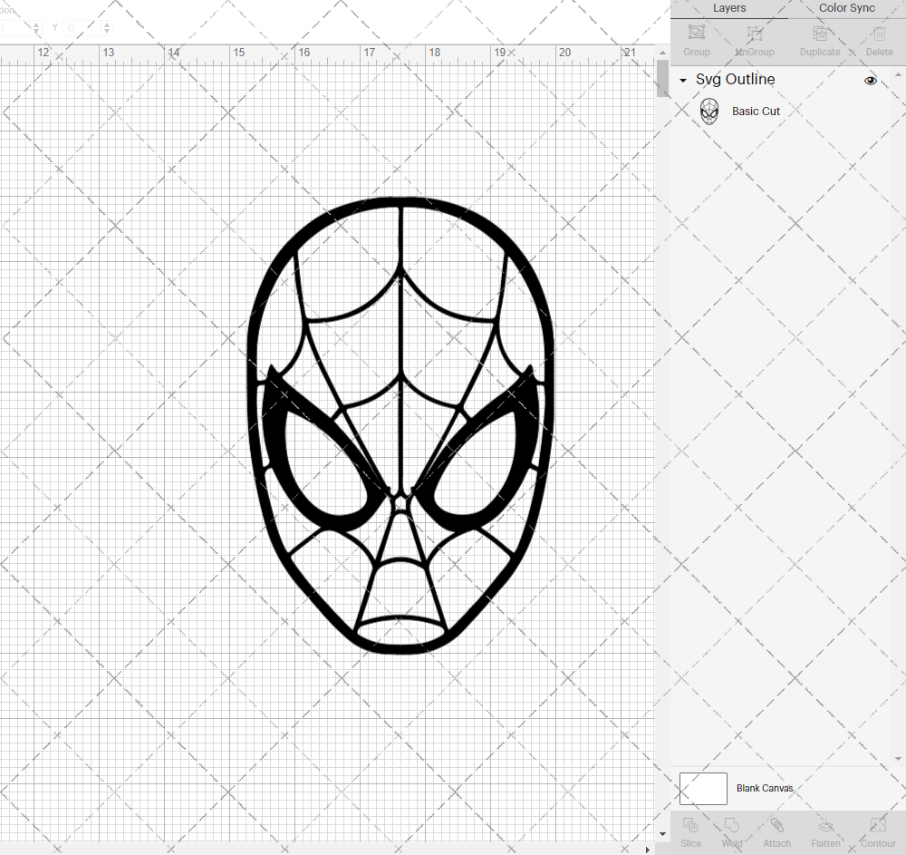This screenshot has width=906, height=855.
Task: Open the Blank Canvas color swatch
Action: click(703, 788)
